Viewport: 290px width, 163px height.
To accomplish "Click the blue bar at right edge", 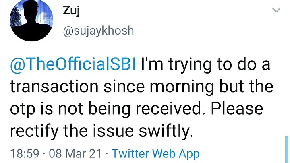I will [x=287, y=149].
